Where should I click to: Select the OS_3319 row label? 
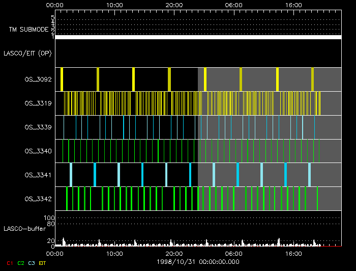click(38, 103)
